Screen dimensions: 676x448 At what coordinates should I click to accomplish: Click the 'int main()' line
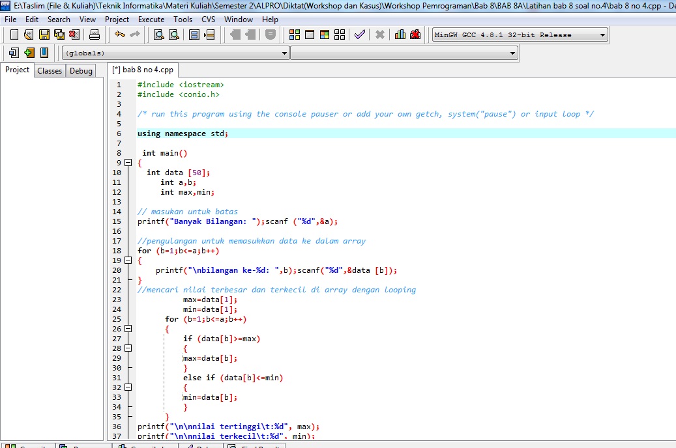(165, 153)
